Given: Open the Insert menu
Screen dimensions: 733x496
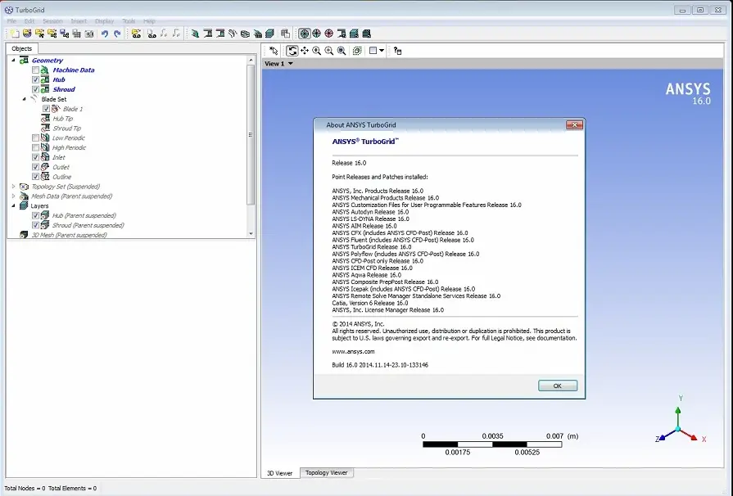Looking at the screenshot, I should [x=79, y=21].
